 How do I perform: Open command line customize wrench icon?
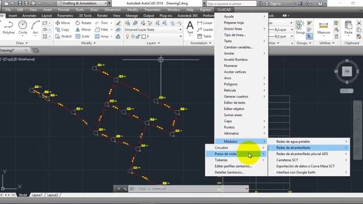[x=125, y=189]
